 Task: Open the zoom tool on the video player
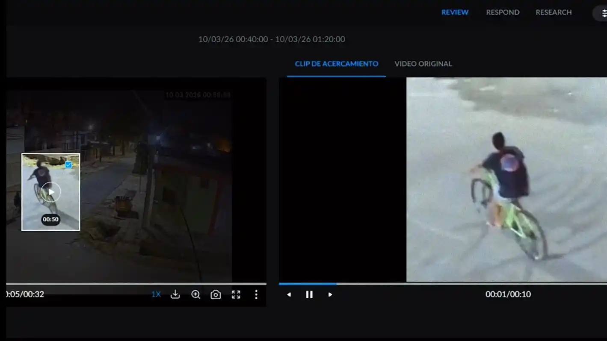pos(195,294)
